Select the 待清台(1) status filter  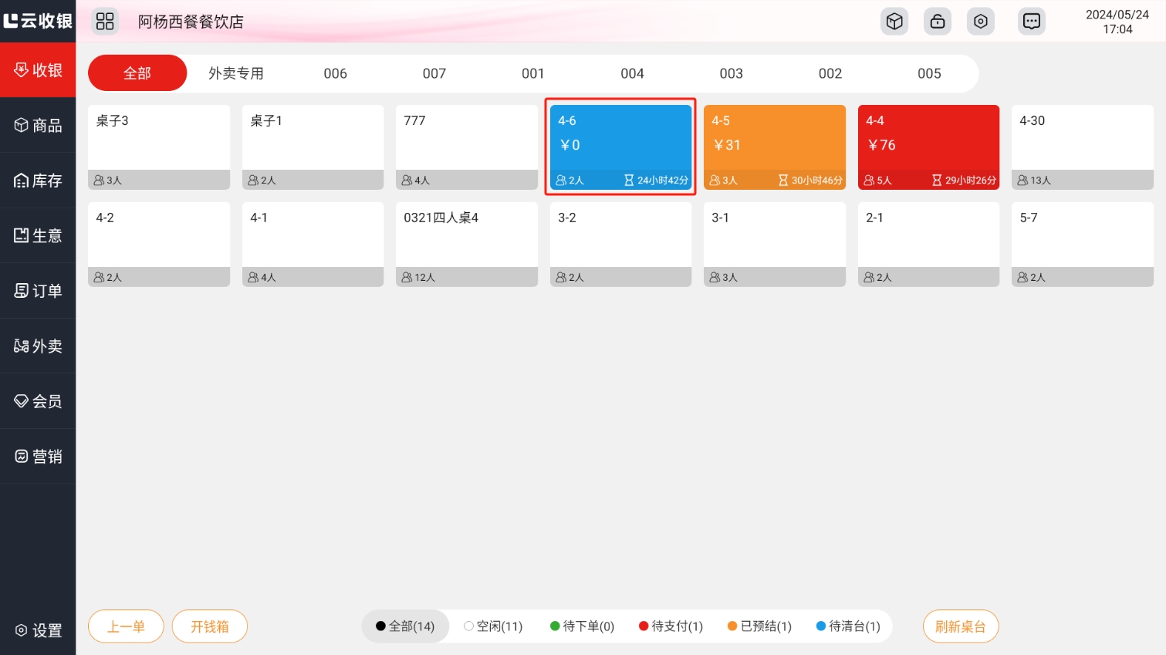tap(848, 626)
